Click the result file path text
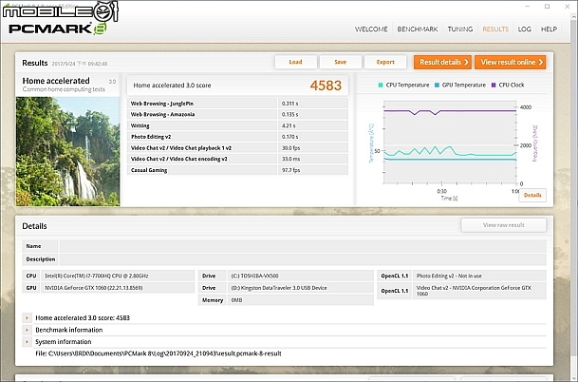The width and height of the screenshot is (578, 382). [x=158, y=353]
